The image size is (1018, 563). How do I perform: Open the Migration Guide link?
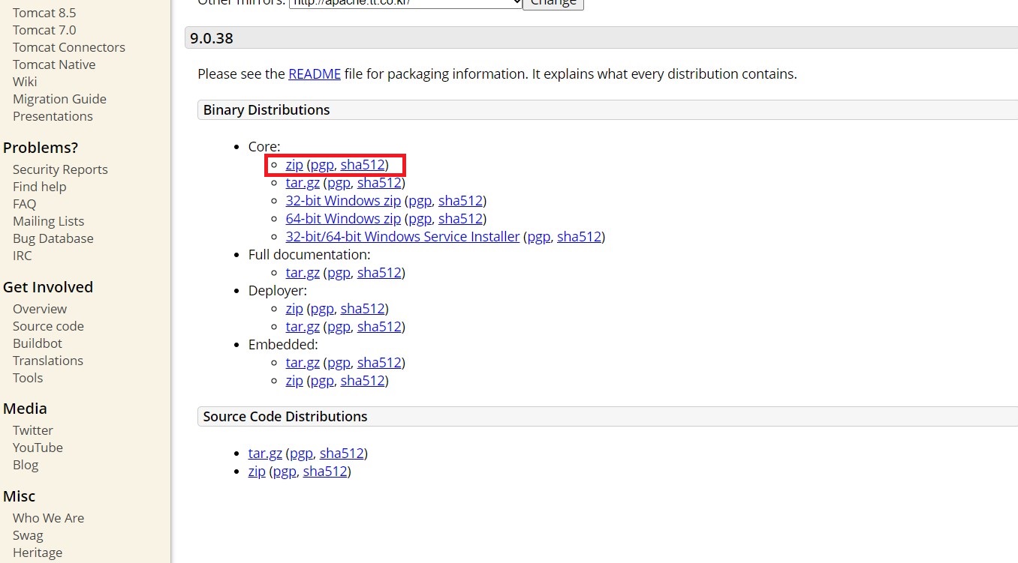pyautogui.click(x=59, y=99)
